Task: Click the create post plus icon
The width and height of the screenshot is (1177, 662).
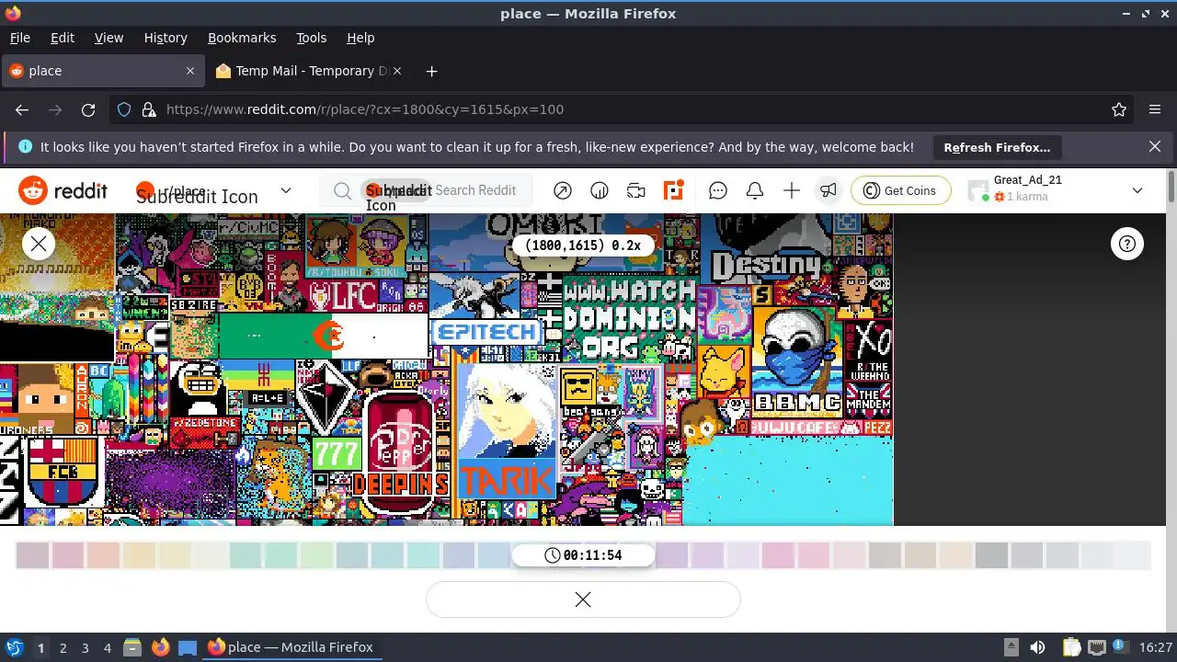Action: [792, 190]
